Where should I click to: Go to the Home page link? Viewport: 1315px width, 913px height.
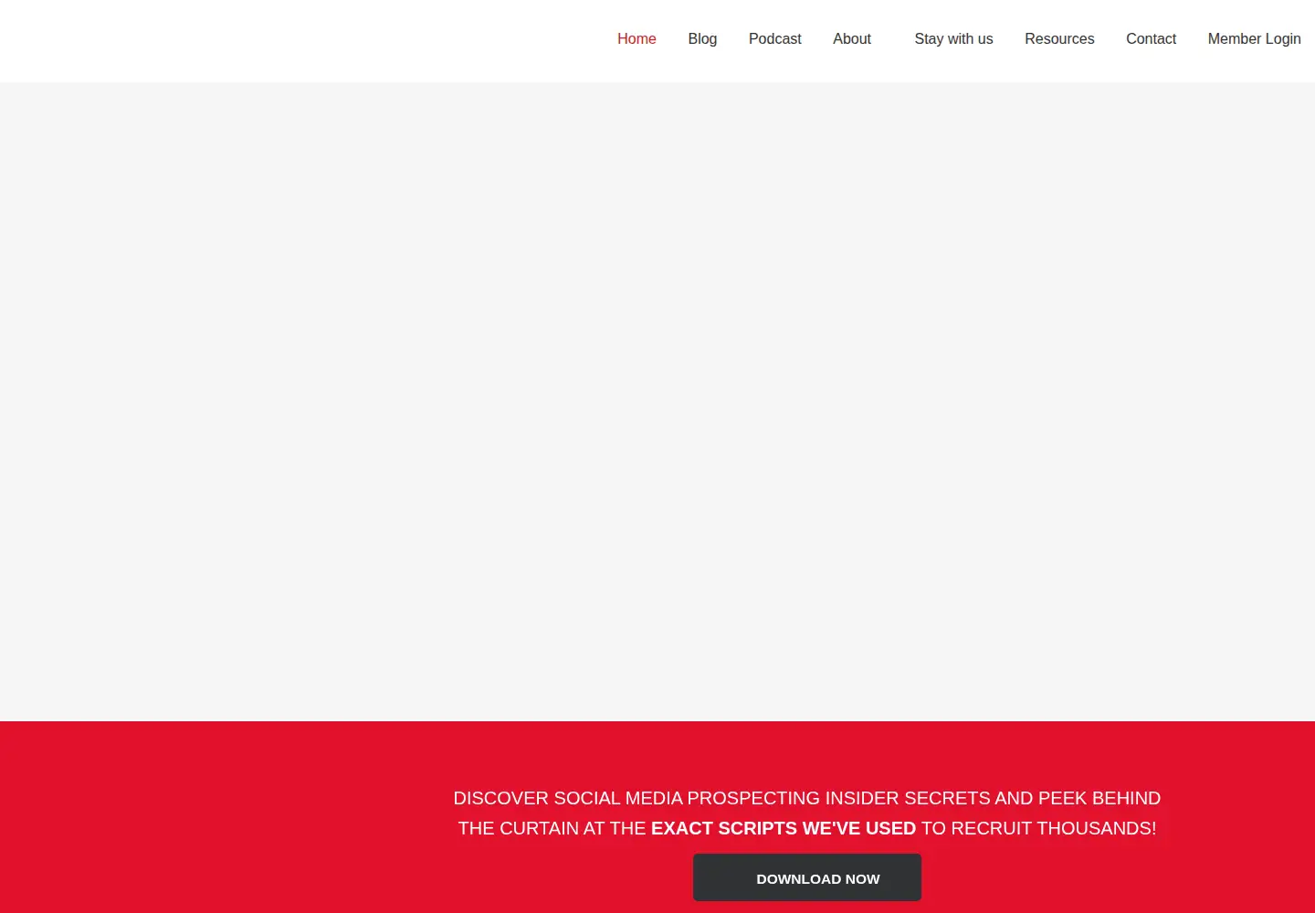pyautogui.click(x=636, y=39)
